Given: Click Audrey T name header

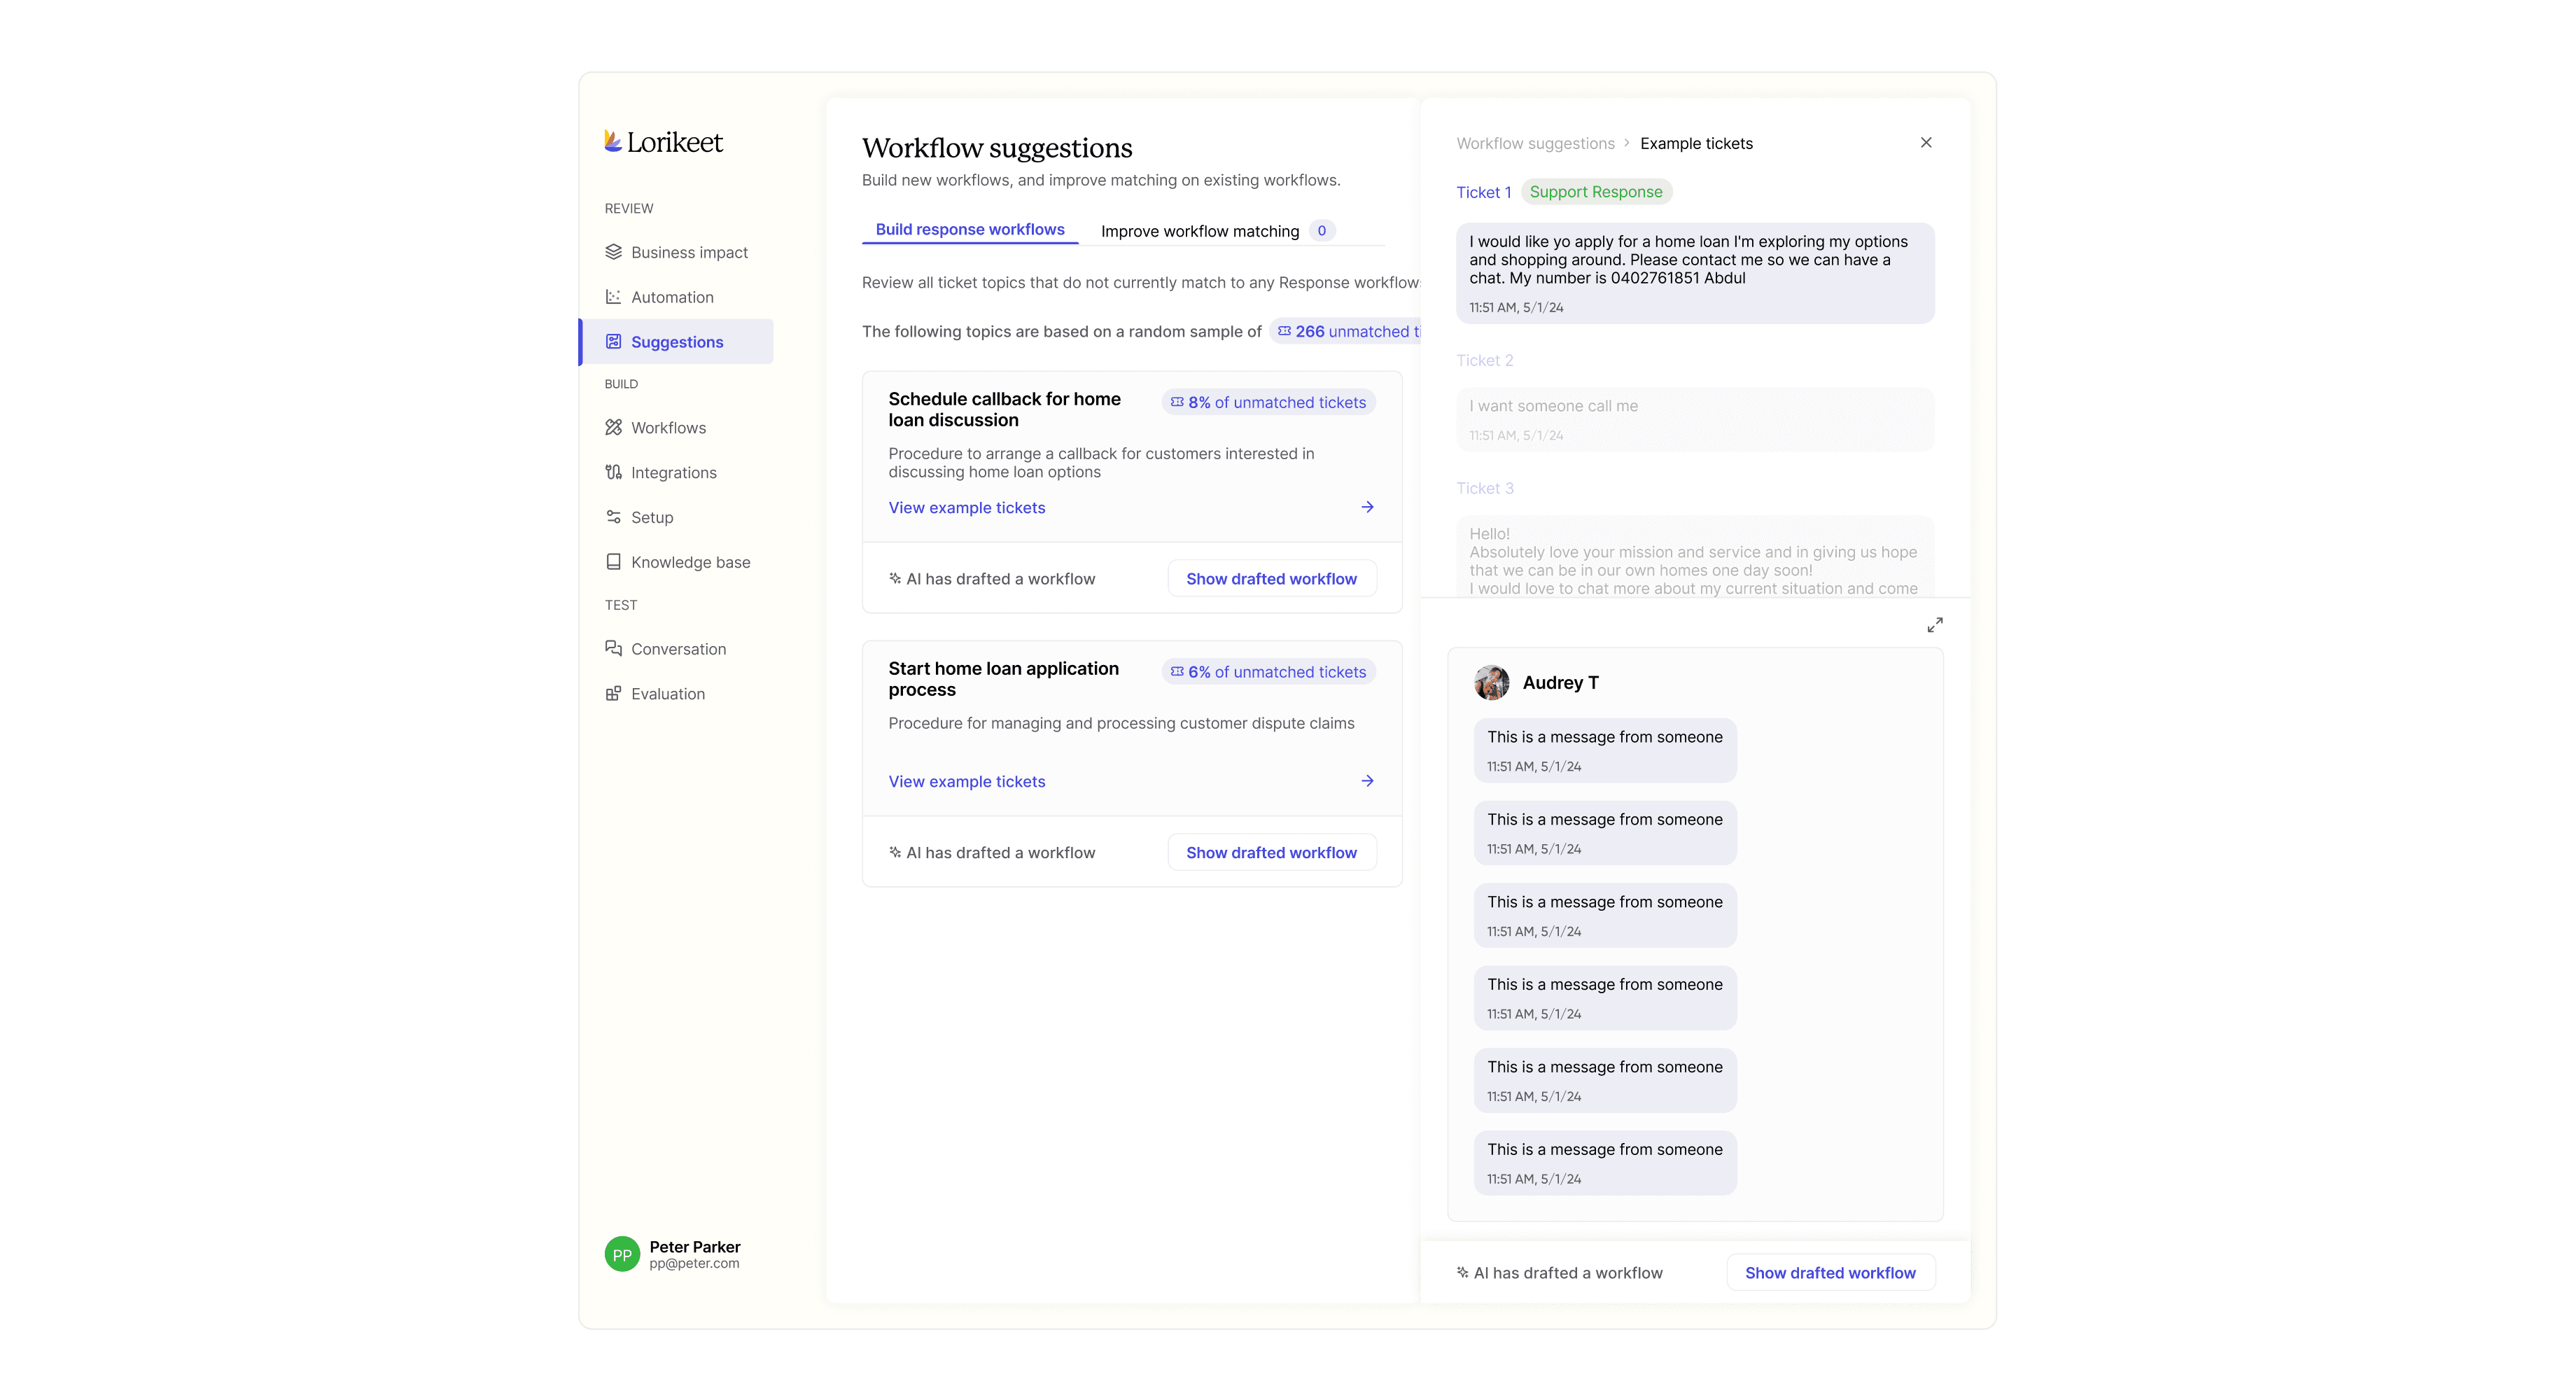Looking at the screenshot, I should pos(1560,682).
